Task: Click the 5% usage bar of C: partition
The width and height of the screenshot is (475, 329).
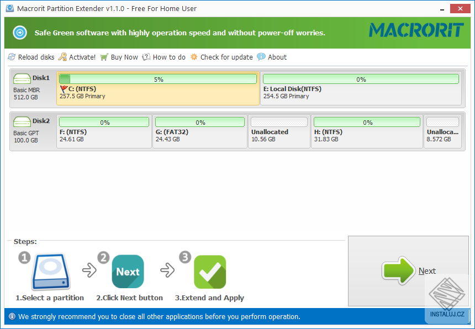Action: 158,79
